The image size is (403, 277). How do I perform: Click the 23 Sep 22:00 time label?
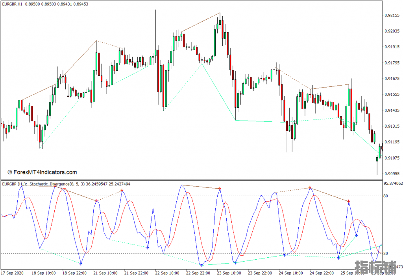coord(260,273)
